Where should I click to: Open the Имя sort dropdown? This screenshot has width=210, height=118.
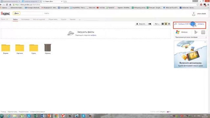[x=157, y=24]
